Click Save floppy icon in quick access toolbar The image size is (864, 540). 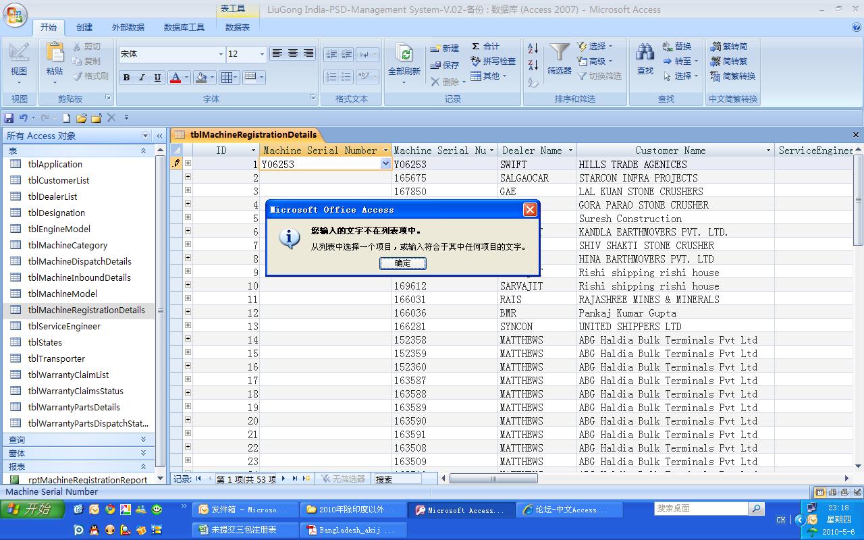(9, 117)
